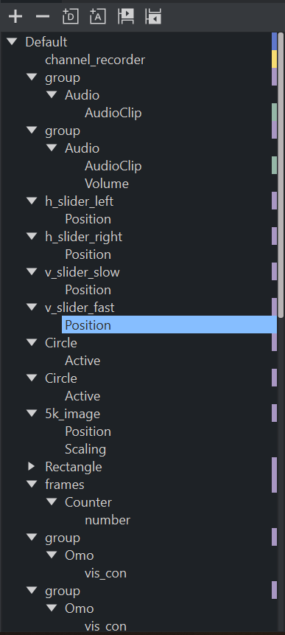Select the Volume channel
The height and width of the screenshot is (635, 285).
click(x=107, y=184)
